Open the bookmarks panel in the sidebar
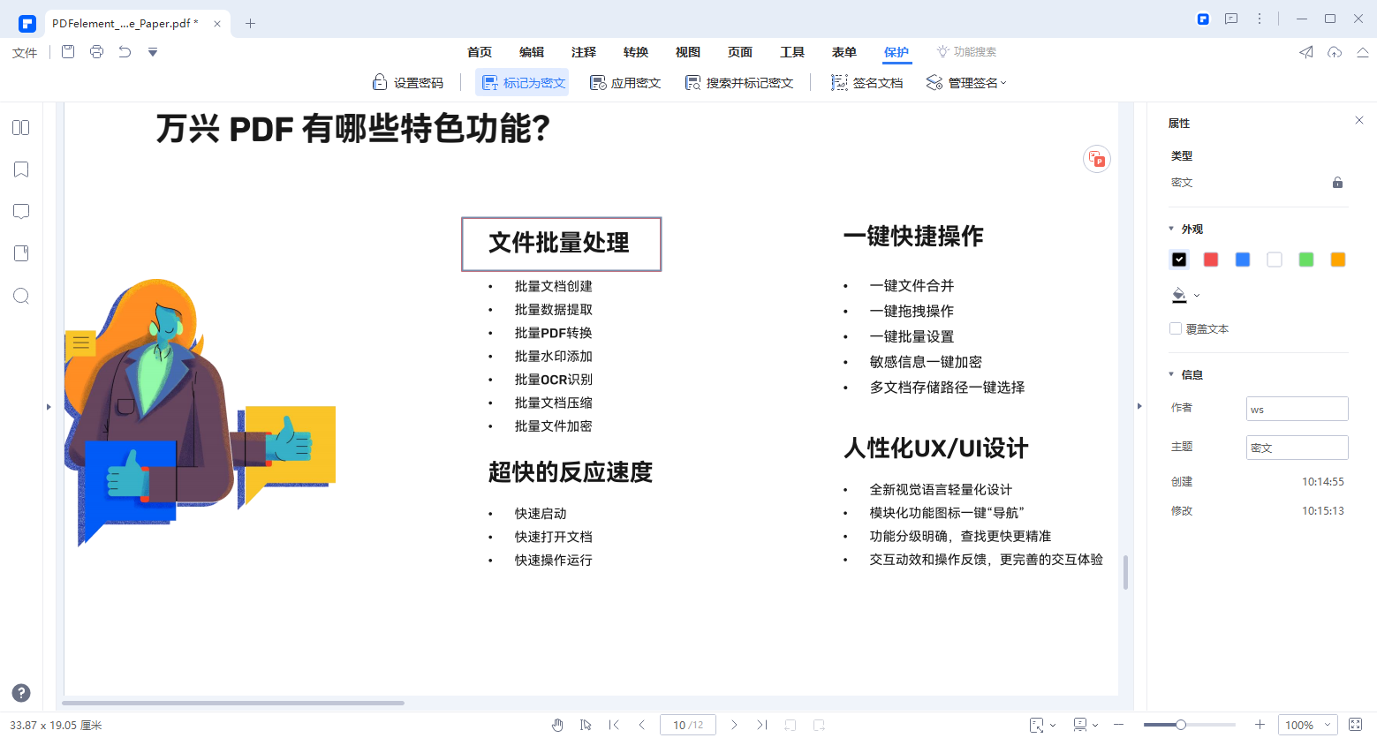The image size is (1377, 738). [x=21, y=169]
